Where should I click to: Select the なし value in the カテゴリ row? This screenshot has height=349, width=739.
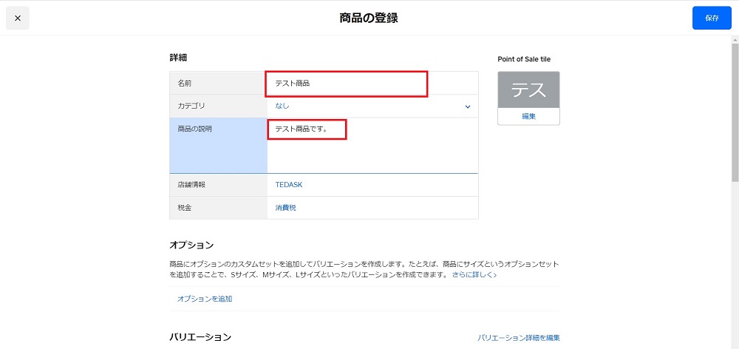(282, 106)
